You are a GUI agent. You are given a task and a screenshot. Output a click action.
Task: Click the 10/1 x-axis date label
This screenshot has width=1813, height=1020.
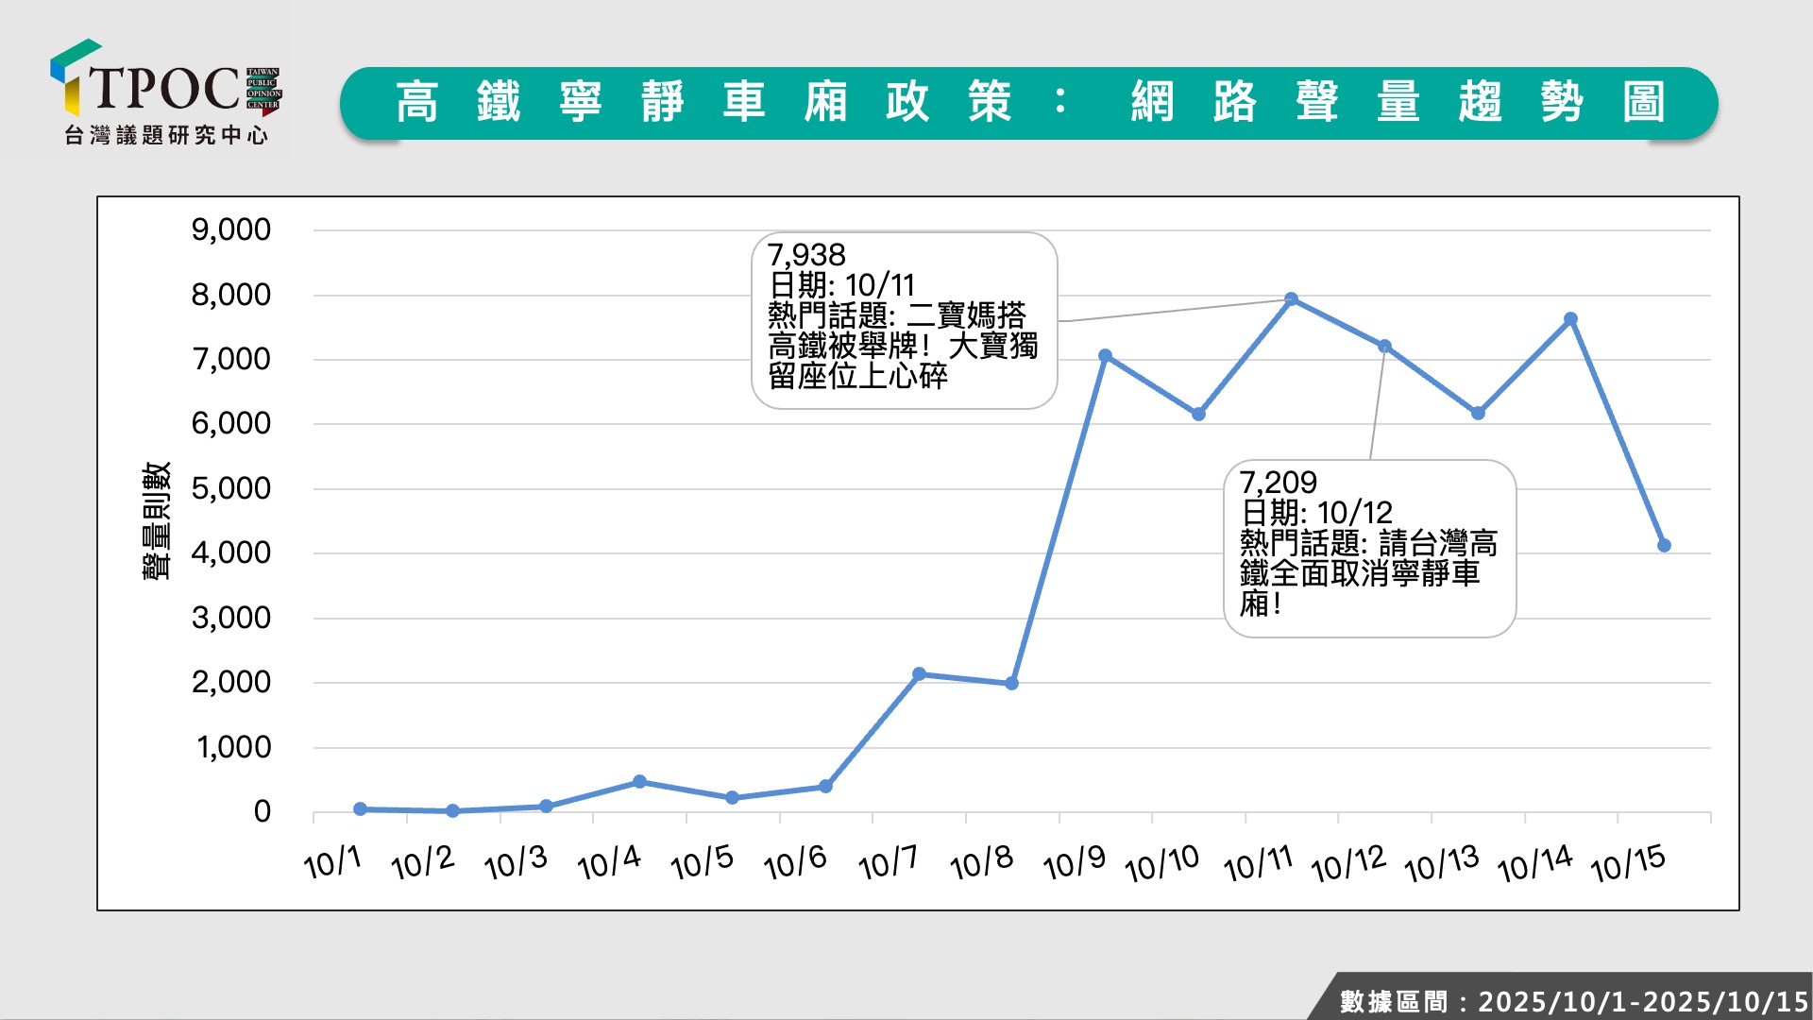pyautogui.click(x=332, y=862)
